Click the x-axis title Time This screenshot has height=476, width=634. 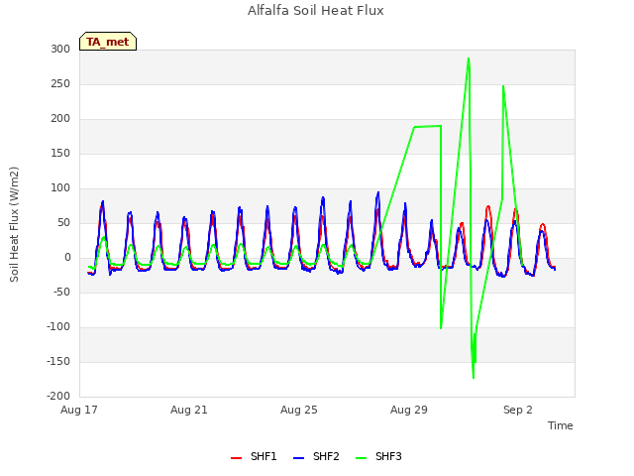point(560,425)
